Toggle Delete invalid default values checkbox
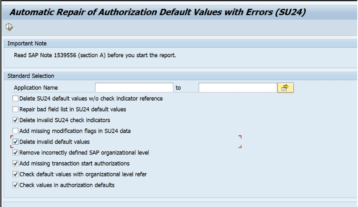 (16, 142)
